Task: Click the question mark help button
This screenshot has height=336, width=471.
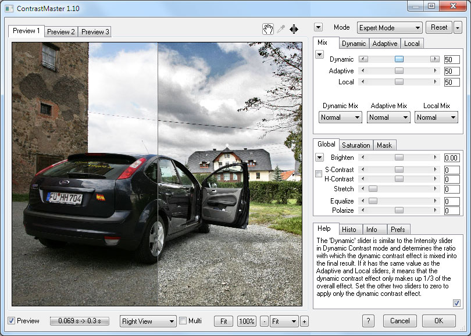Action: pos(368,321)
